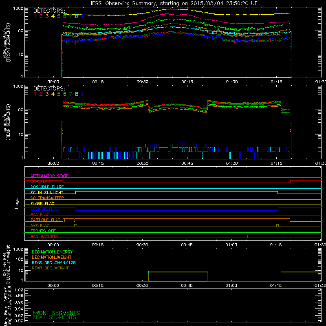Click the SAA_FLAG label
Viewport: 326px width, 326px height.
point(40,214)
